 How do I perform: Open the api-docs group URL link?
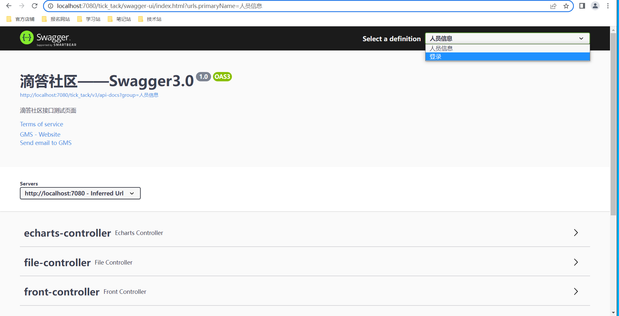coord(89,95)
